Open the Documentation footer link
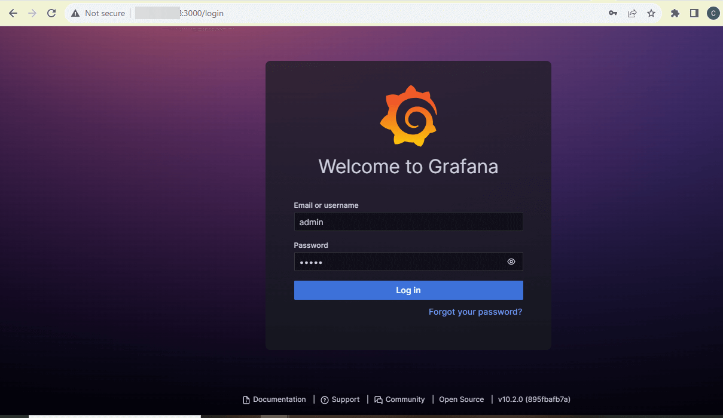 279,399
